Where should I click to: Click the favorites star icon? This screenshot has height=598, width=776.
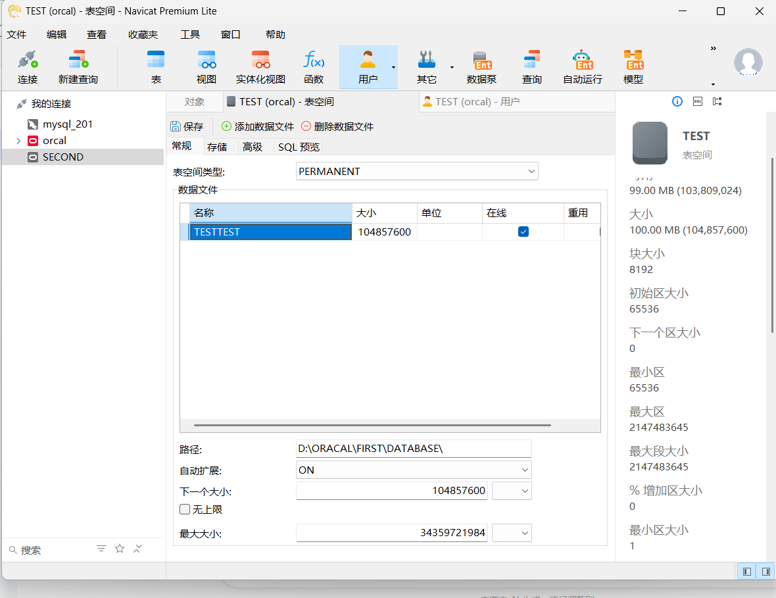[x=119, y=549]
